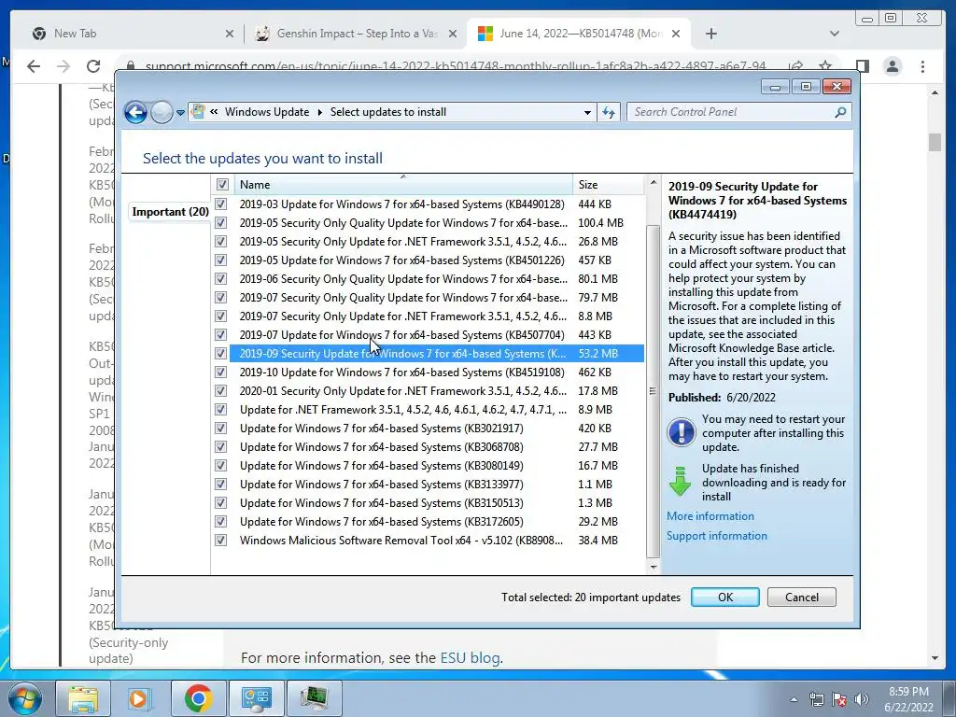Go back in Windows Update dialog
Image resolution: width=956 pixels, height=717 pixels.
(x=135, y=112)
